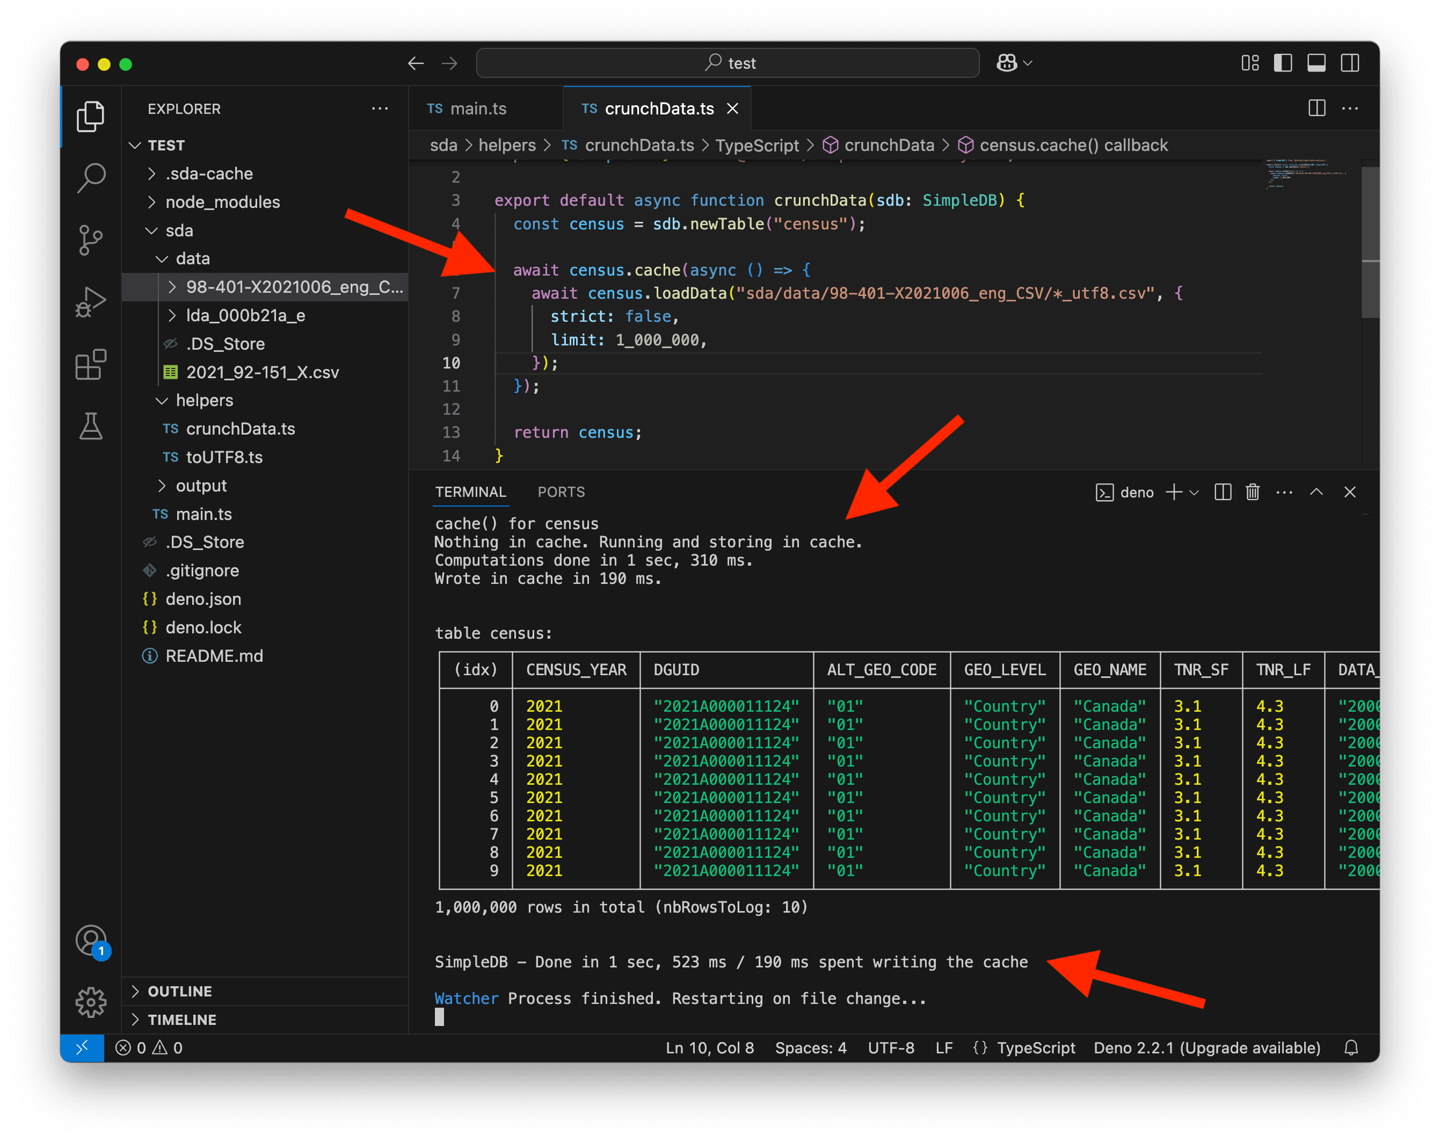
Task: Expand the OUTLINE section
Action: 265,991
